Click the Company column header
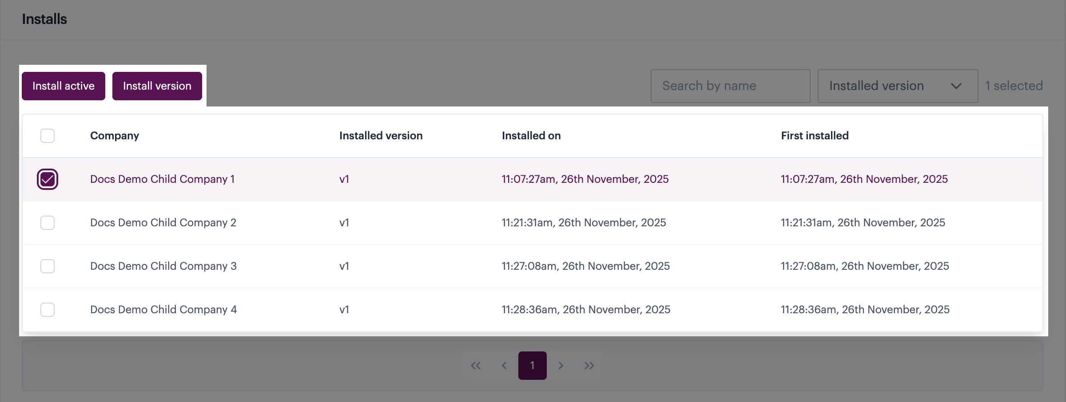Image resolution: width=1066 pixels, height=402 pixels. [115, 136]
